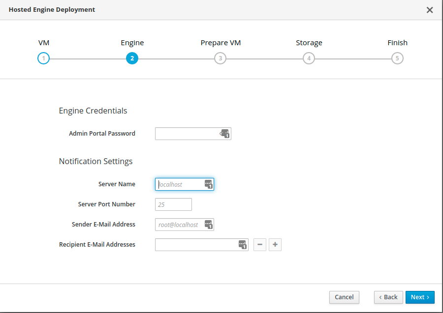443x313 pixels.
Task: Click the autofill icon in Server Name field
Action: pyautogui.click(x=208, y=184)
